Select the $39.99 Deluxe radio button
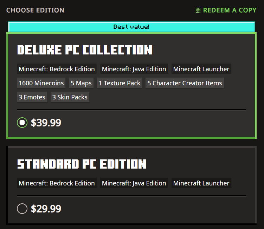This screenshot has width=264, height=229. [x=22, y=123]
